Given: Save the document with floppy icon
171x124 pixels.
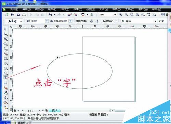Looking at the screenshot, I should point(18,15).
